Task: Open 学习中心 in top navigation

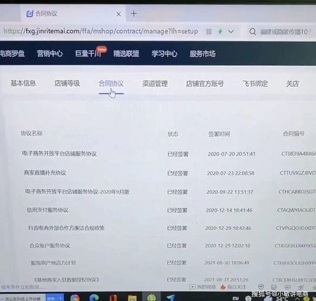Action: [x=164, y=54]
